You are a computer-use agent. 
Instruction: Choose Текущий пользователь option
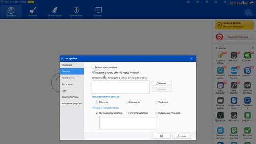pyautogui.click(x=97, y=113)
